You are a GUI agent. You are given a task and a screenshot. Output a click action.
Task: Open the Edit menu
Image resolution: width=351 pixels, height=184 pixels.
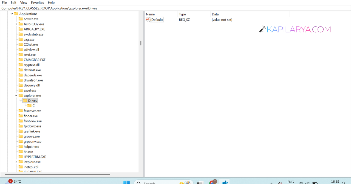click(x=13, y=2)
